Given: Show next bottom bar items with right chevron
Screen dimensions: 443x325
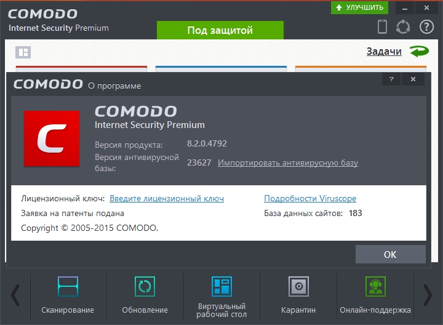Looking at the screenshot, I should [428, 295].
